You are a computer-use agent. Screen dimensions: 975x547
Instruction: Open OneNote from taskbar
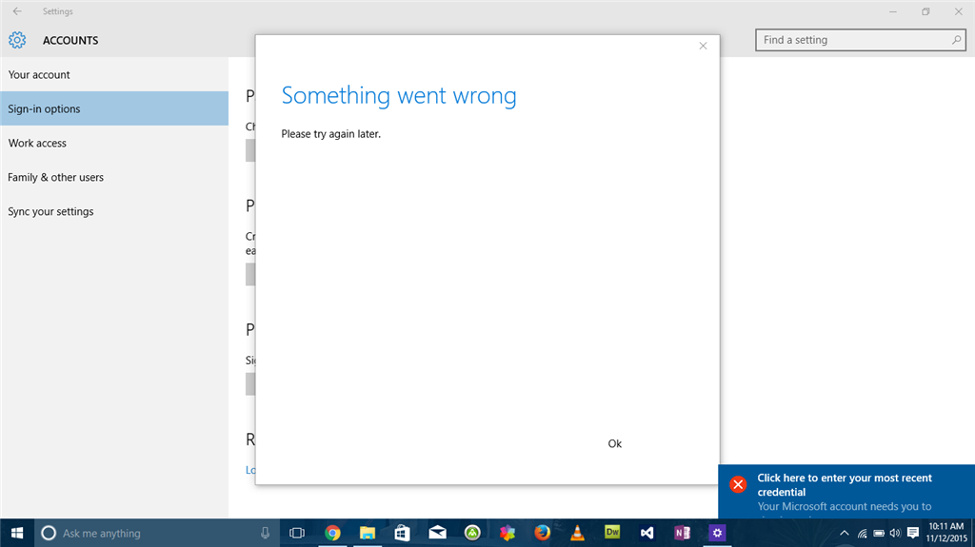click(x=682, y=533)
